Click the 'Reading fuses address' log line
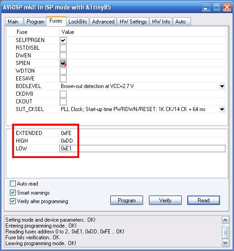Screen dimensions: 234x251 tap(65, 232)
